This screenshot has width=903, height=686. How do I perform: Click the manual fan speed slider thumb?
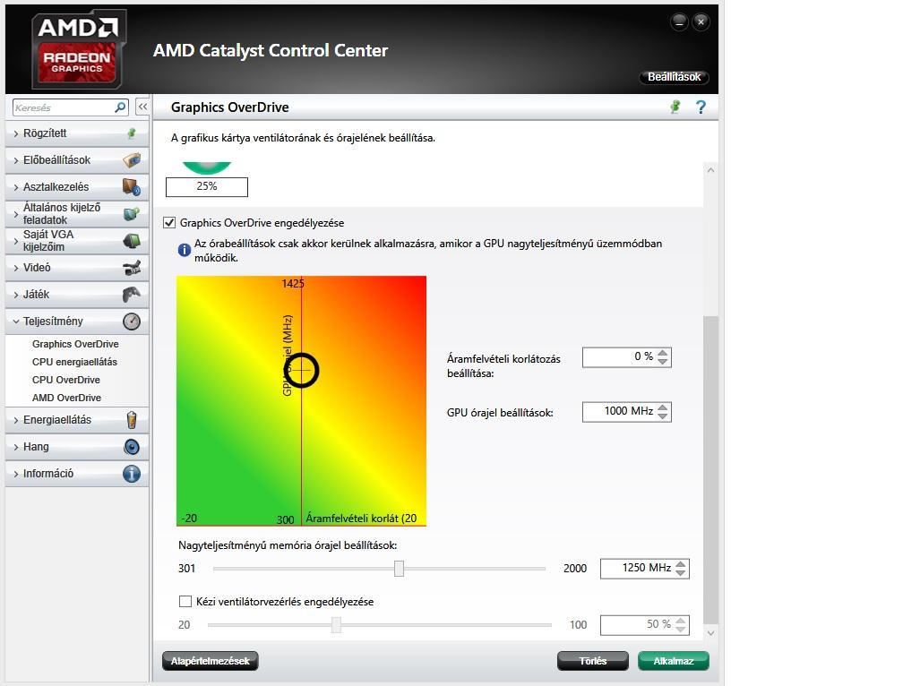point(336,625)
